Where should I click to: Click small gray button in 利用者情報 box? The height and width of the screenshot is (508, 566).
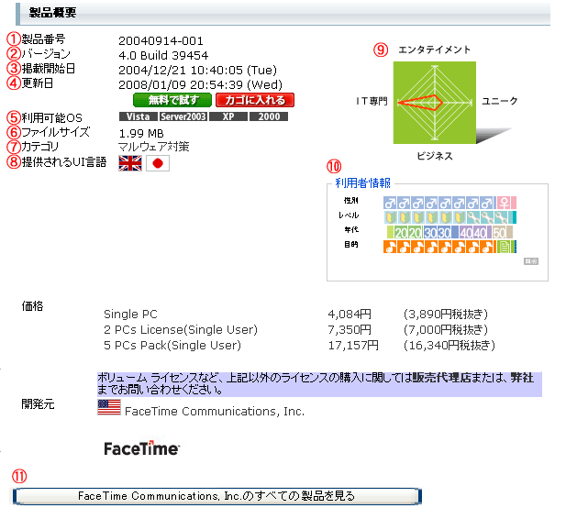point(531,261)
